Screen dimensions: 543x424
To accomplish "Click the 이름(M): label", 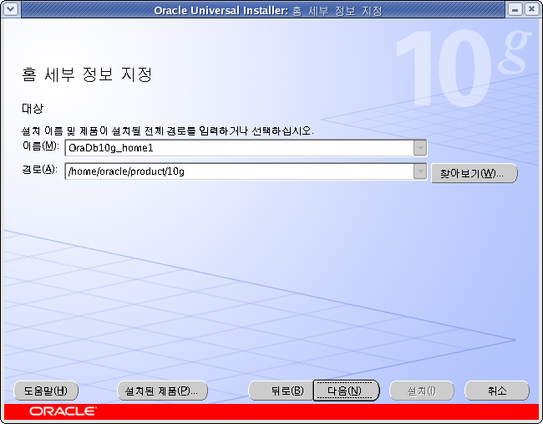I will 41,146.
